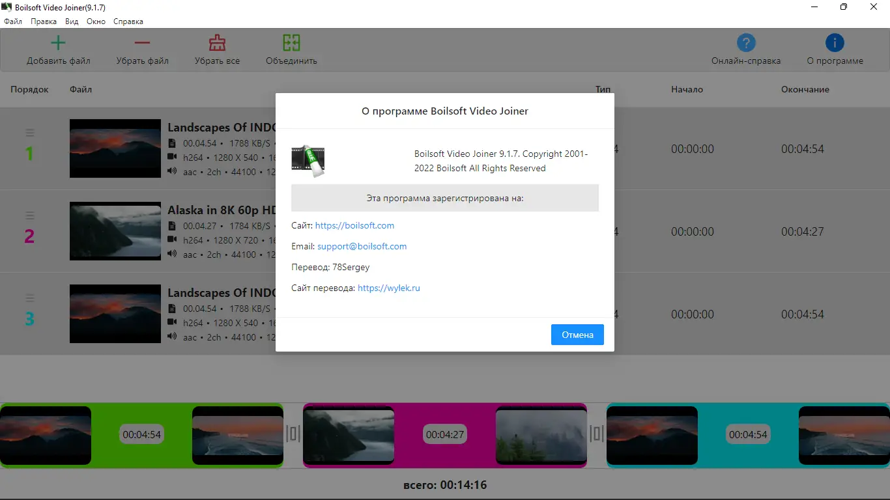Viewport: 890px width, 500px height.
Task: Open the Правка menu
Action: 44,21
